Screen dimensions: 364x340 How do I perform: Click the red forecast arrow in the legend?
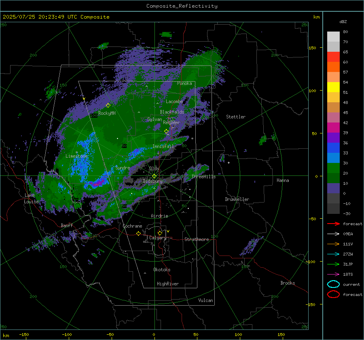[x=333, y=224]
